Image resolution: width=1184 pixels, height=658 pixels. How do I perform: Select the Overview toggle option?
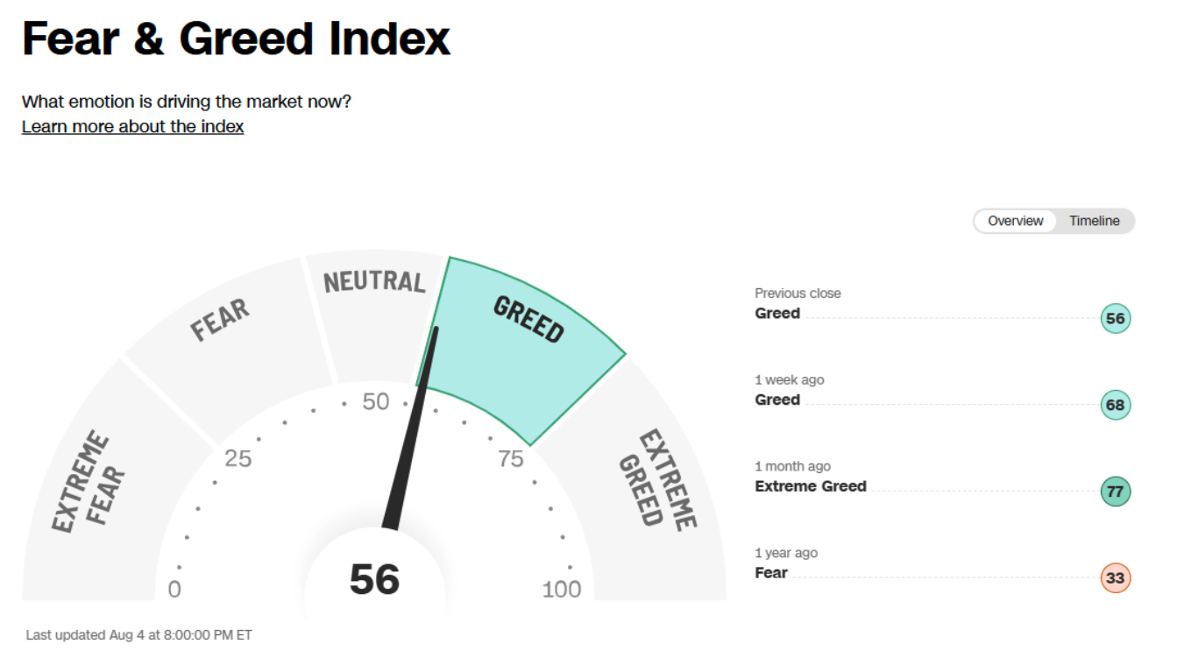pyautogui.click(x=1016, y=221)
